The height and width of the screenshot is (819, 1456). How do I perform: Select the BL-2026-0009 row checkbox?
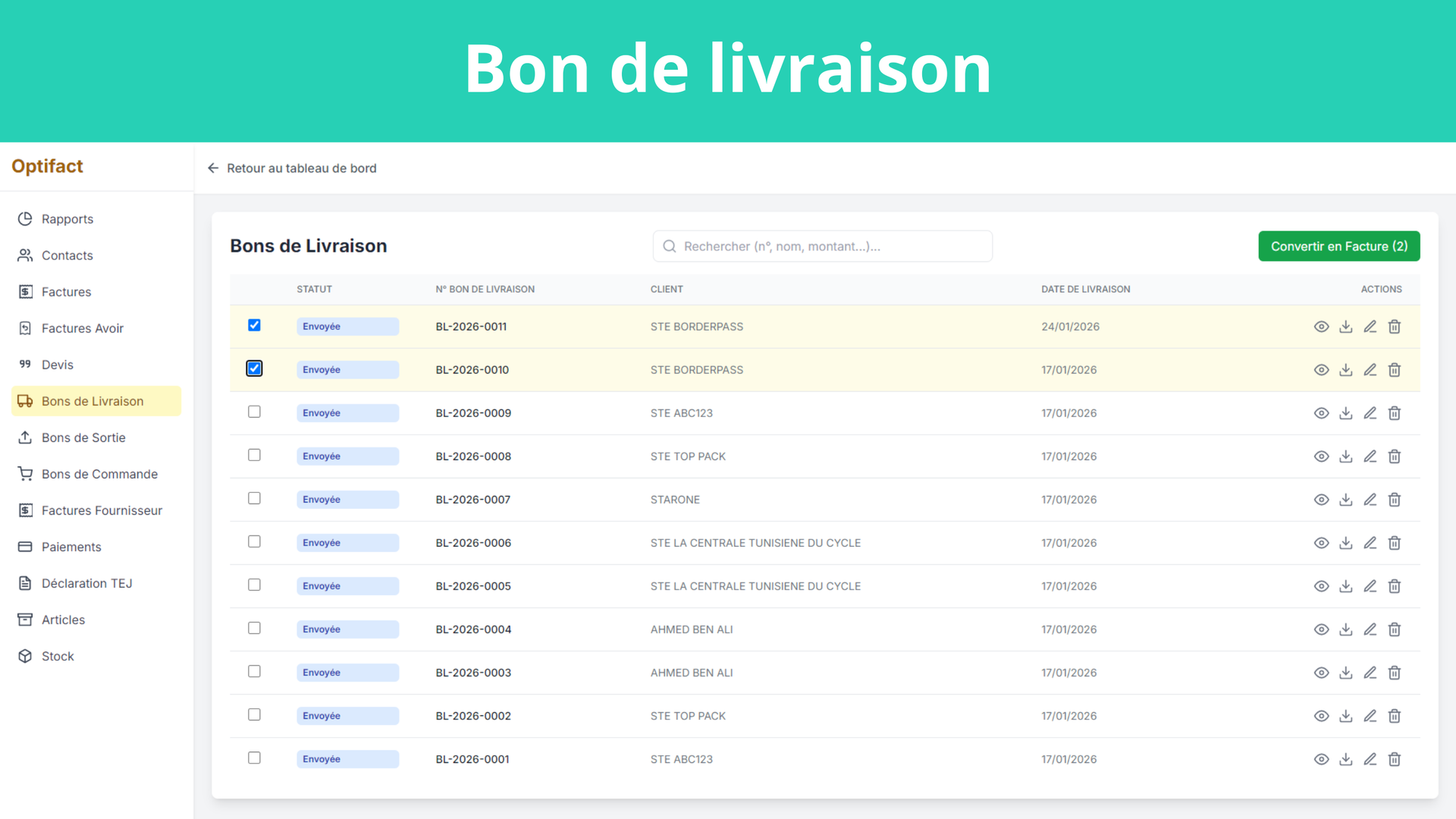point(254,412)
